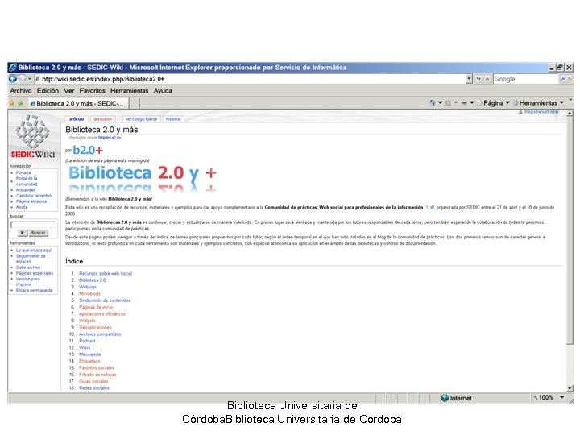Screen dimensions: 580x435
Task: Click the Páginas especiales link
Action: 35,273
